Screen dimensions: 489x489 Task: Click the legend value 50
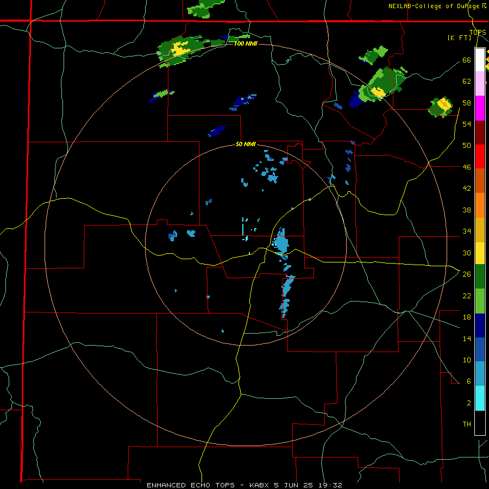pyautogui.click(x=467, y=146)
